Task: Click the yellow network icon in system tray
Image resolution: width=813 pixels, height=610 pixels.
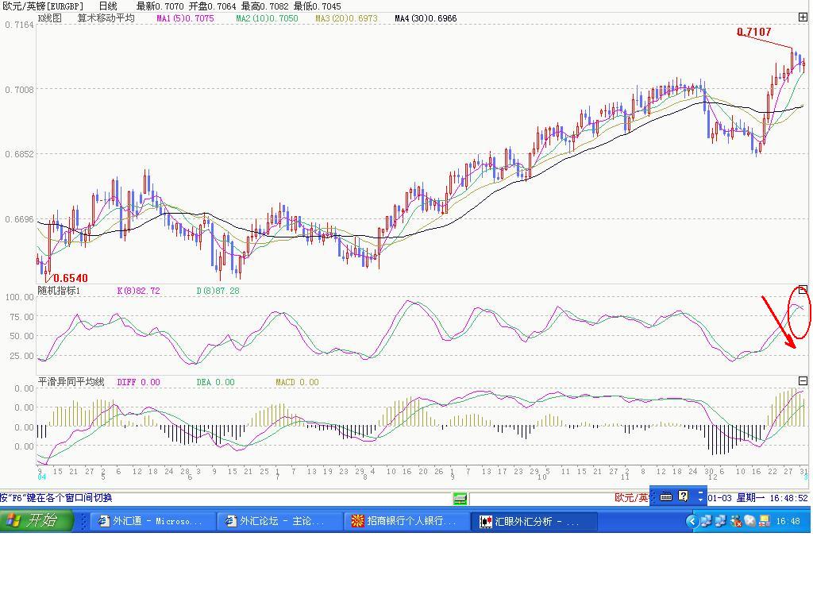Action: pos(765,521)
